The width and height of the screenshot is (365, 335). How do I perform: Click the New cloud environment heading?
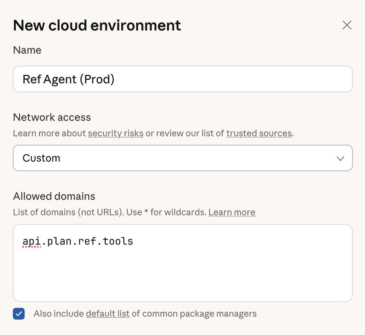[97, 25]
